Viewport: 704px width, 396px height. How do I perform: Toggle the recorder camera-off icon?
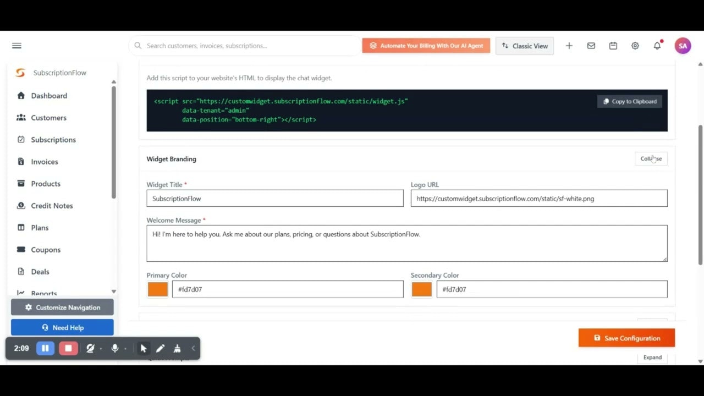pyautogui.click(x=91, y=348)
